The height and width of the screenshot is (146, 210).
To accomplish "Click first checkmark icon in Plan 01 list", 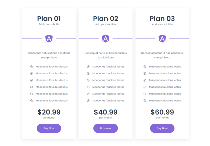I will (x=31, y=66).
